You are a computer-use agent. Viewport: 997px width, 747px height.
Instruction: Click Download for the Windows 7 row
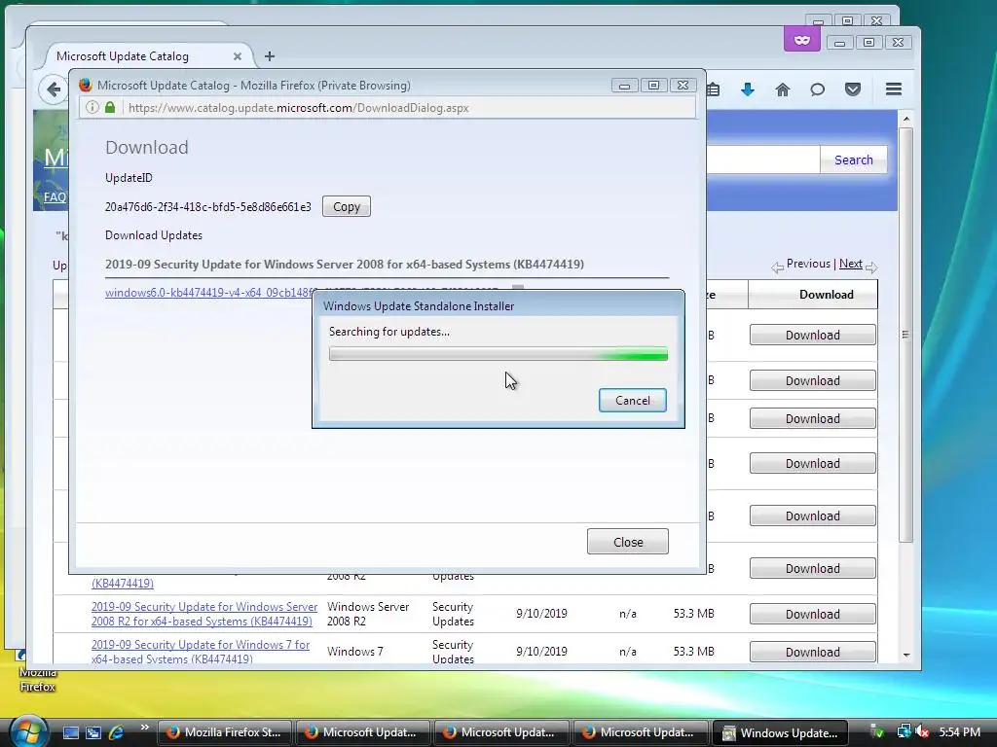pyautogui.click(x=813, y=652)
